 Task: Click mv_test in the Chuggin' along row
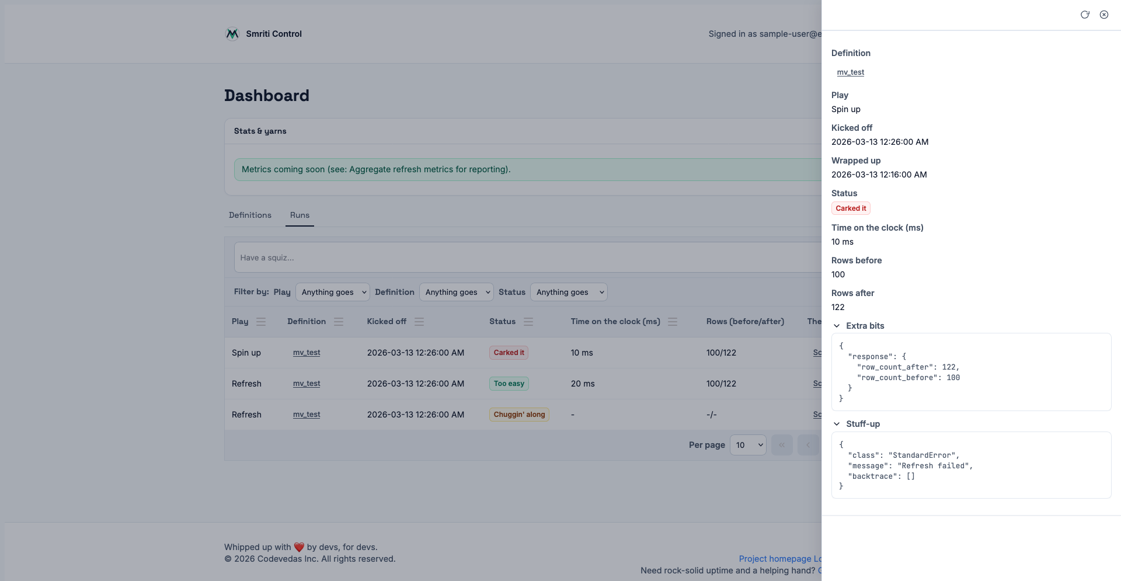point(307,415)
